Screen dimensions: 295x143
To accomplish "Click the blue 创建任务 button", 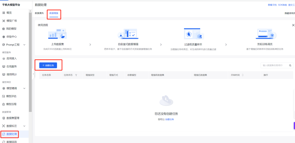I will coord(48,65).
